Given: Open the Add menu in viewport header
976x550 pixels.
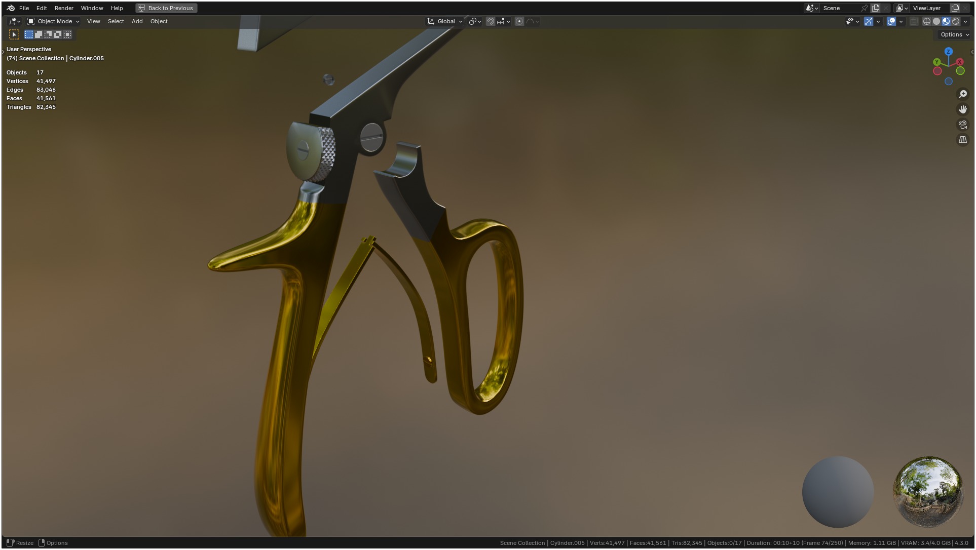Looking at the screenshot, I should (x=137, y=21).
